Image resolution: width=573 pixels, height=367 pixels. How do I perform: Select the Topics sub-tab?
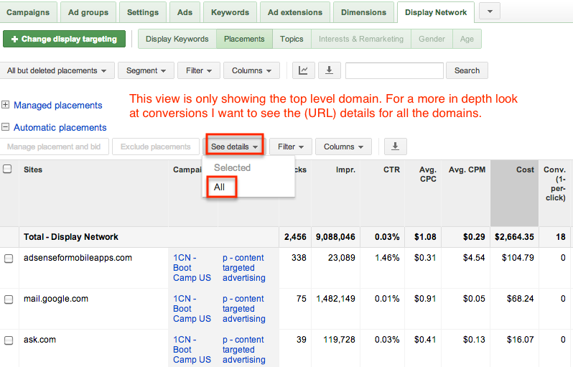[x=292, y=39]
